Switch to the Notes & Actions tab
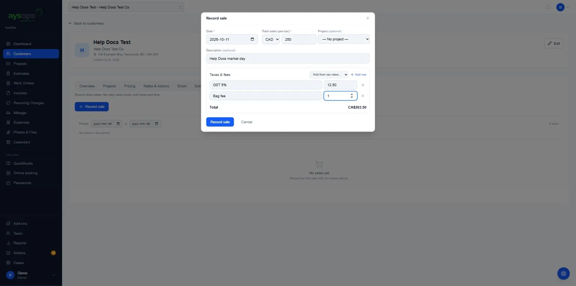 click(156, 86)
